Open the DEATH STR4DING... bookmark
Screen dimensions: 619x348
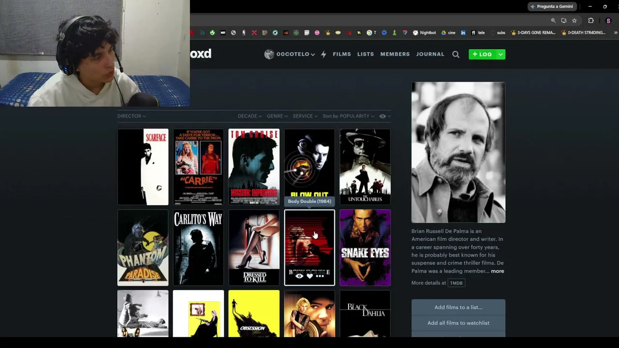583,33
